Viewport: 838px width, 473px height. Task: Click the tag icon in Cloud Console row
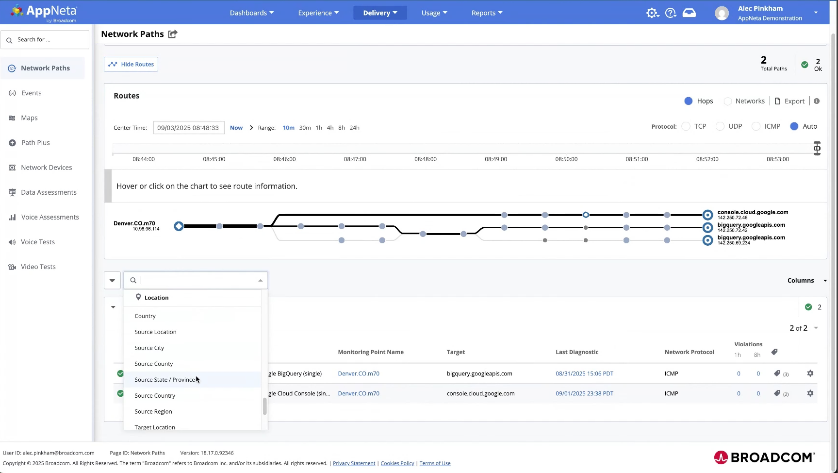click(777, 393)
